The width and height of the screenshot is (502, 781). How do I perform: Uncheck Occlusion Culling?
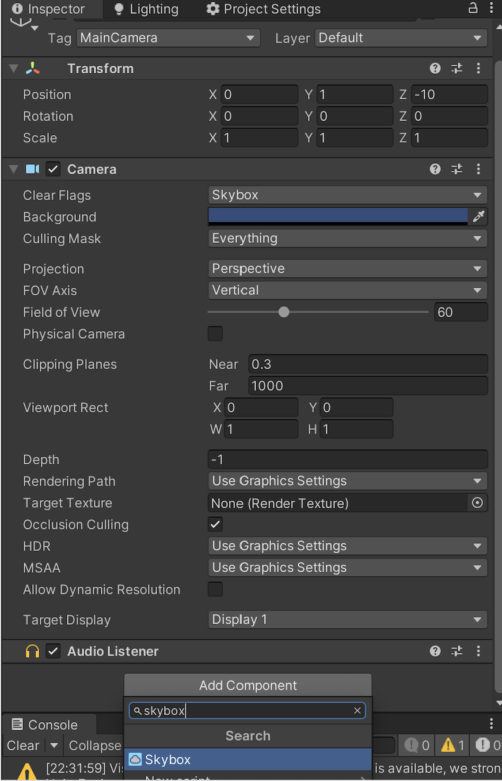coord(215,524)
